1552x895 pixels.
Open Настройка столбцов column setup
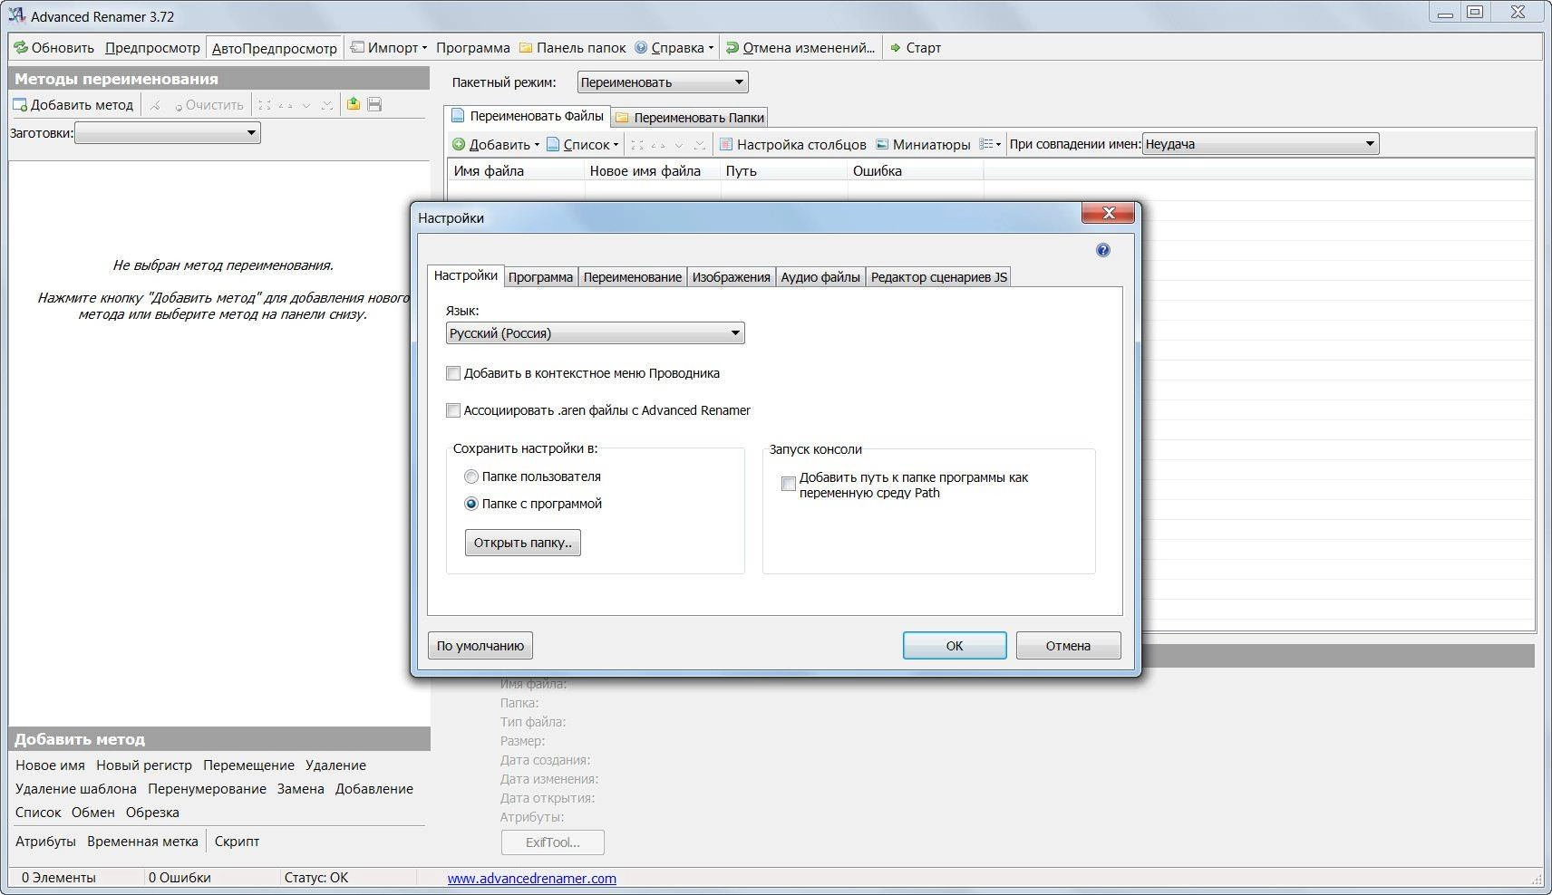(x=792, y=144)
